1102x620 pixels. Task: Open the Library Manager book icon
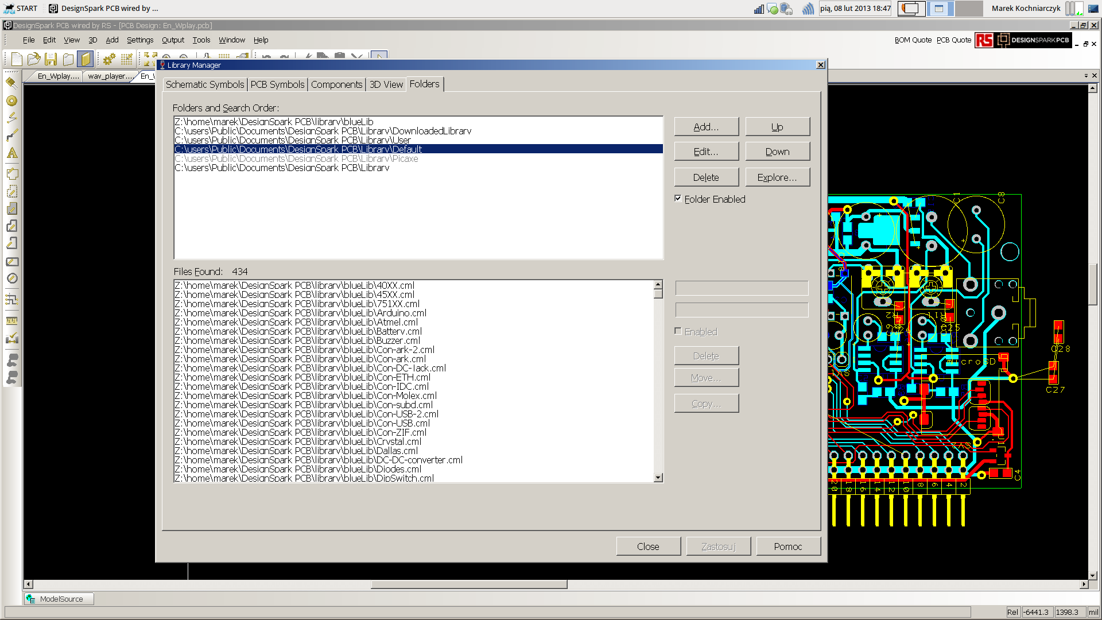[x=86, y=59]
